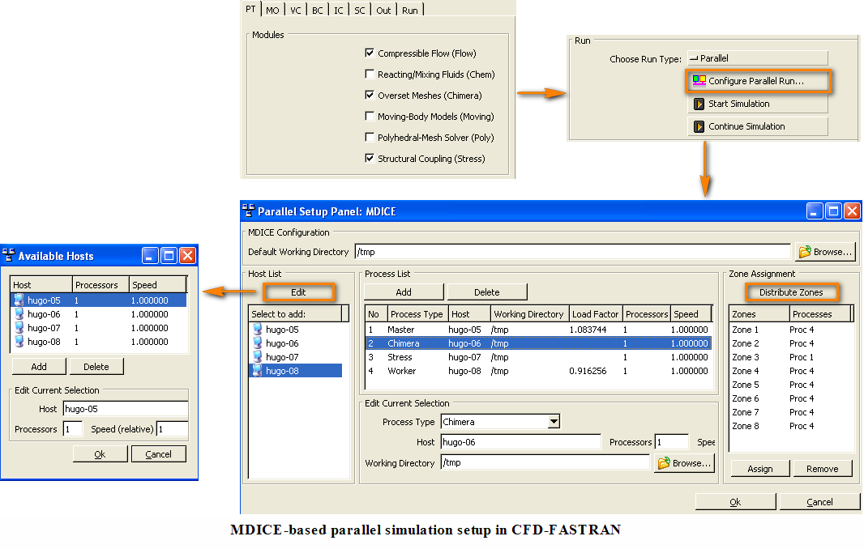Click the Host field in Available Hosts

pyautogui.click(x=126, y=409)
